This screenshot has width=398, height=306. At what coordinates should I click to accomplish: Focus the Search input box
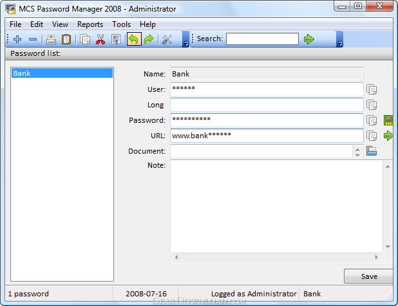tap(262, 39)
